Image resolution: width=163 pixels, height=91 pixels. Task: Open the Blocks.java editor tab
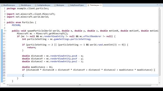tap(59, 5)
